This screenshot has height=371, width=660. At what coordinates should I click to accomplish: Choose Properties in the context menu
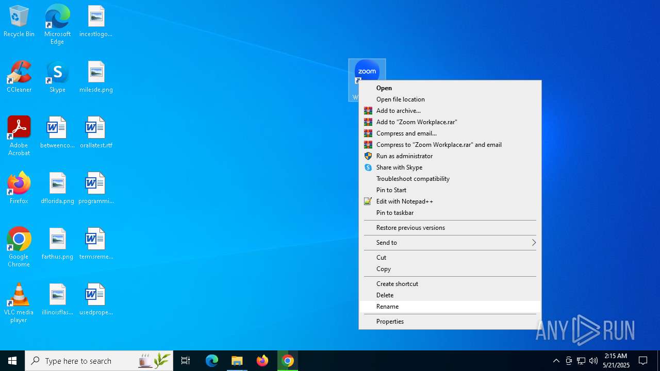coord(450,322)
